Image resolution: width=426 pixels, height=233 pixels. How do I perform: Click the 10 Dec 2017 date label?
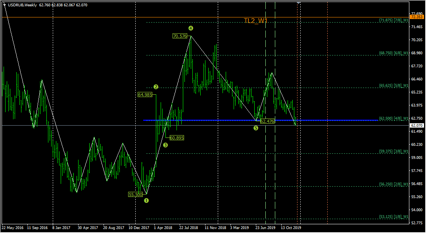point(139,228)
